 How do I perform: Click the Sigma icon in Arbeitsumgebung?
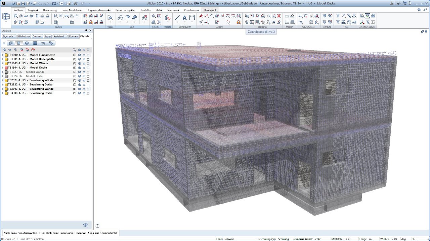click(373, 22)
